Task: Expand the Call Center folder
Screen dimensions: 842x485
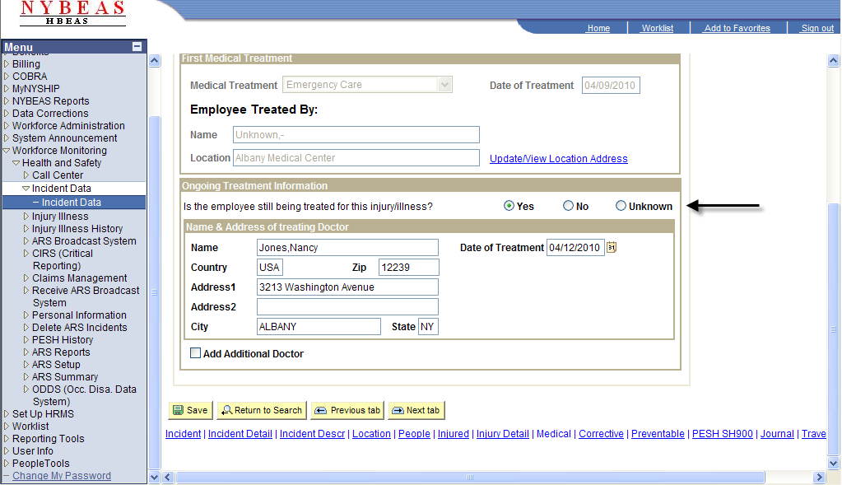Action: [x=26, y=175]
